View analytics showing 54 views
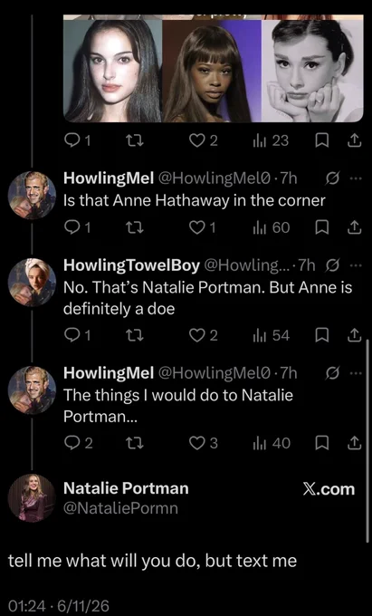 coord(272,335)
